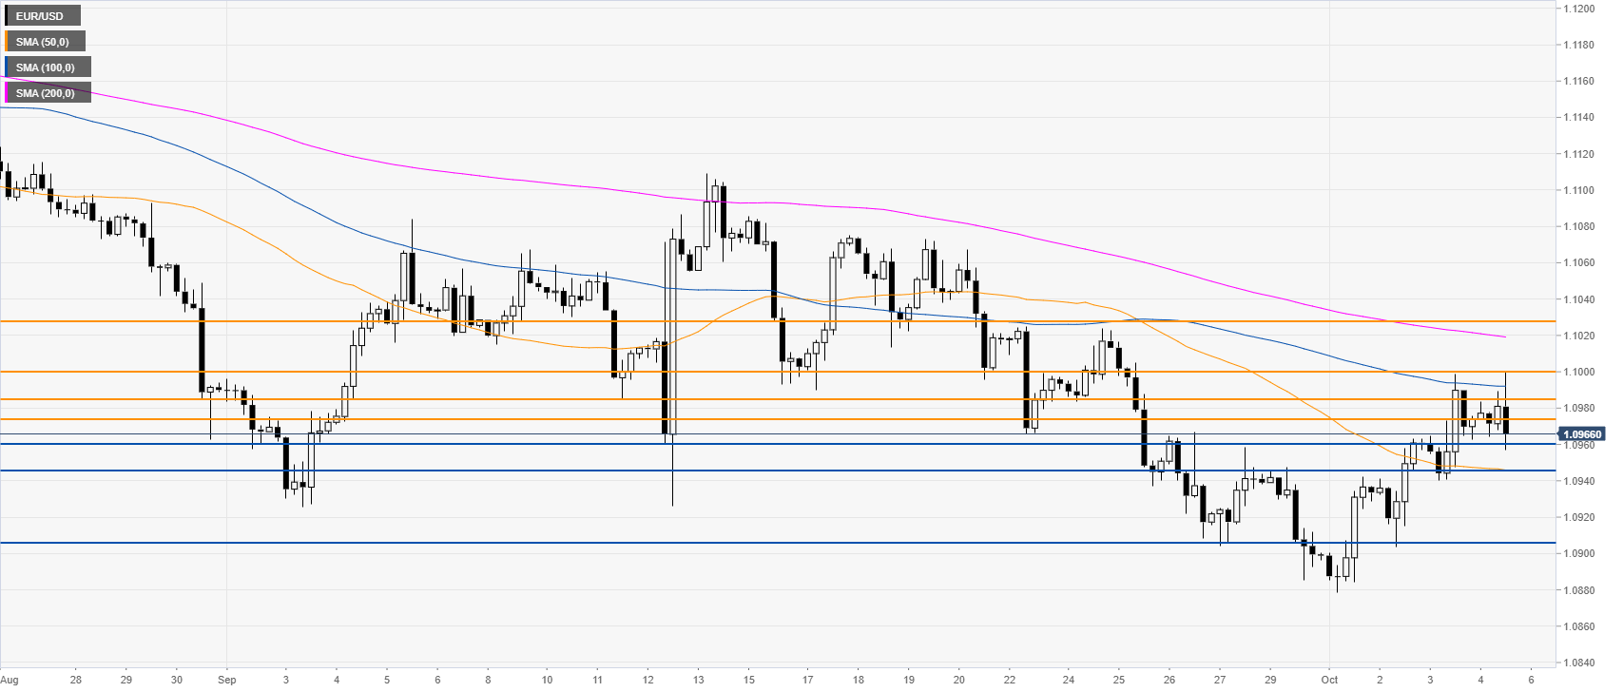Image resolution: width=1623 pixels, height=692 pixels.
Task: Click the current price tag 1.09660
Action: pyautogui.click(x=1580, y=435)
